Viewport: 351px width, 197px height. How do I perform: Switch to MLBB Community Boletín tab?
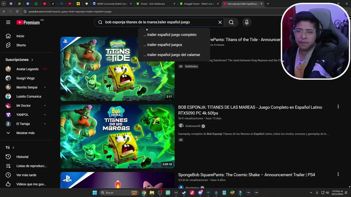pos(112,4)
